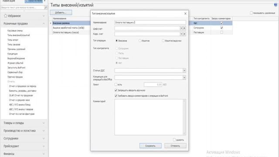Image resolution: width=279 pixels, height=157 pixels.
Task: Tick the удалить checkbox in dialog
Action: (x=174, y=140)
